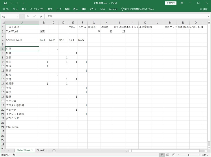Click the サインイン button
Viewport: 211px width, 157px height.
[x=170, y=3]
